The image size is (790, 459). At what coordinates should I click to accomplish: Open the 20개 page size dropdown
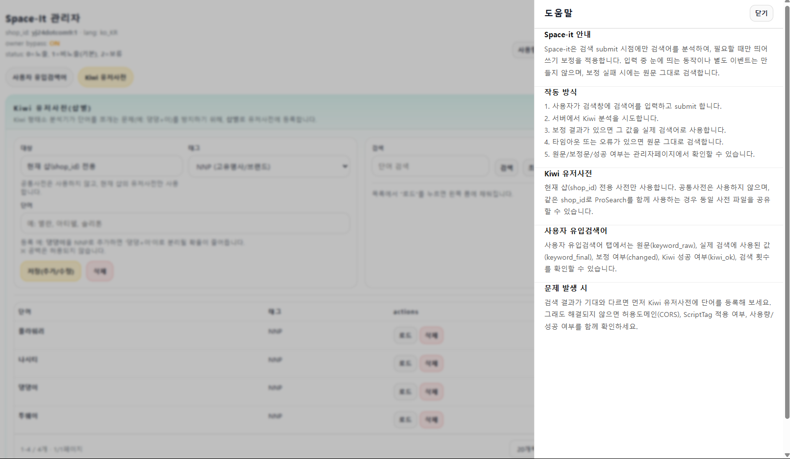click(x=523, y=449)
